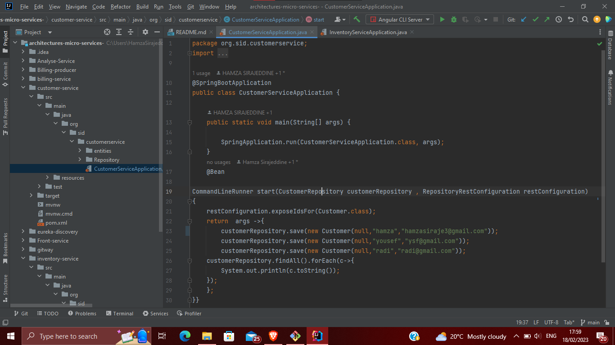Open the Structure tool window
The height and width of the screenshot is (345, 615).
(x=5, y=287)
